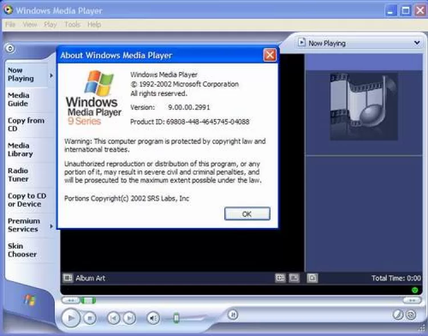
Task: Click the Windows logo in sidebar corner
Action: [x=29, y=299]
